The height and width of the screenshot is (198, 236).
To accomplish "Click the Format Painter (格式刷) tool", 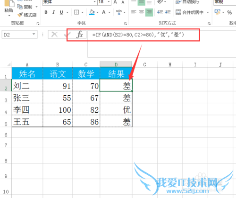I will (27, 15).
